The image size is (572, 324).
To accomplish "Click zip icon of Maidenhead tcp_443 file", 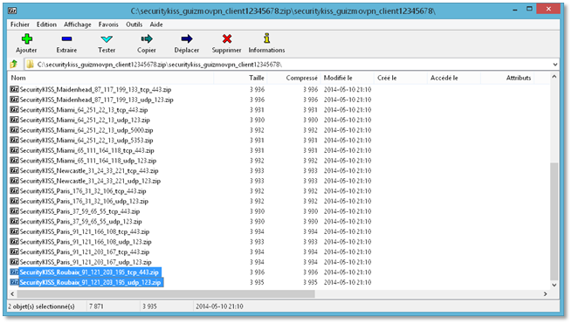I will 14,89.
